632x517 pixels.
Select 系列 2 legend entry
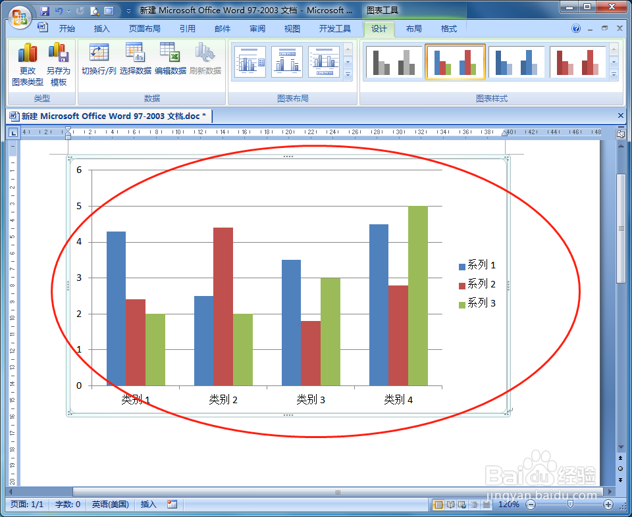tap(477, 284)
